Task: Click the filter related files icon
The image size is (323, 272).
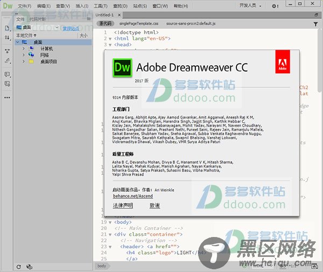Action: (x=315, y=24)
